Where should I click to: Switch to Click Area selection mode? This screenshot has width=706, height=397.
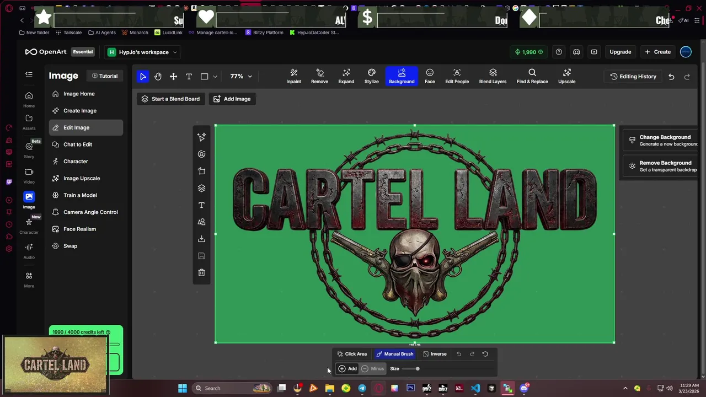tap(352, 354)
